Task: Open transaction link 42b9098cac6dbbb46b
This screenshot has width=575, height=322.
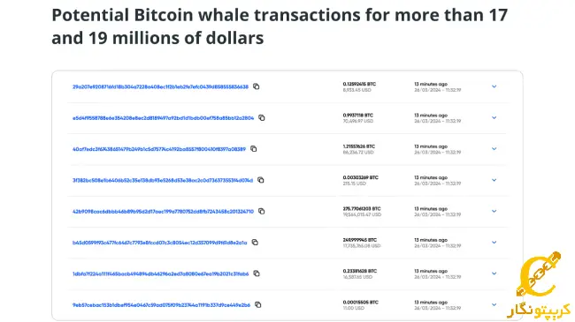Action: (163, 212)
